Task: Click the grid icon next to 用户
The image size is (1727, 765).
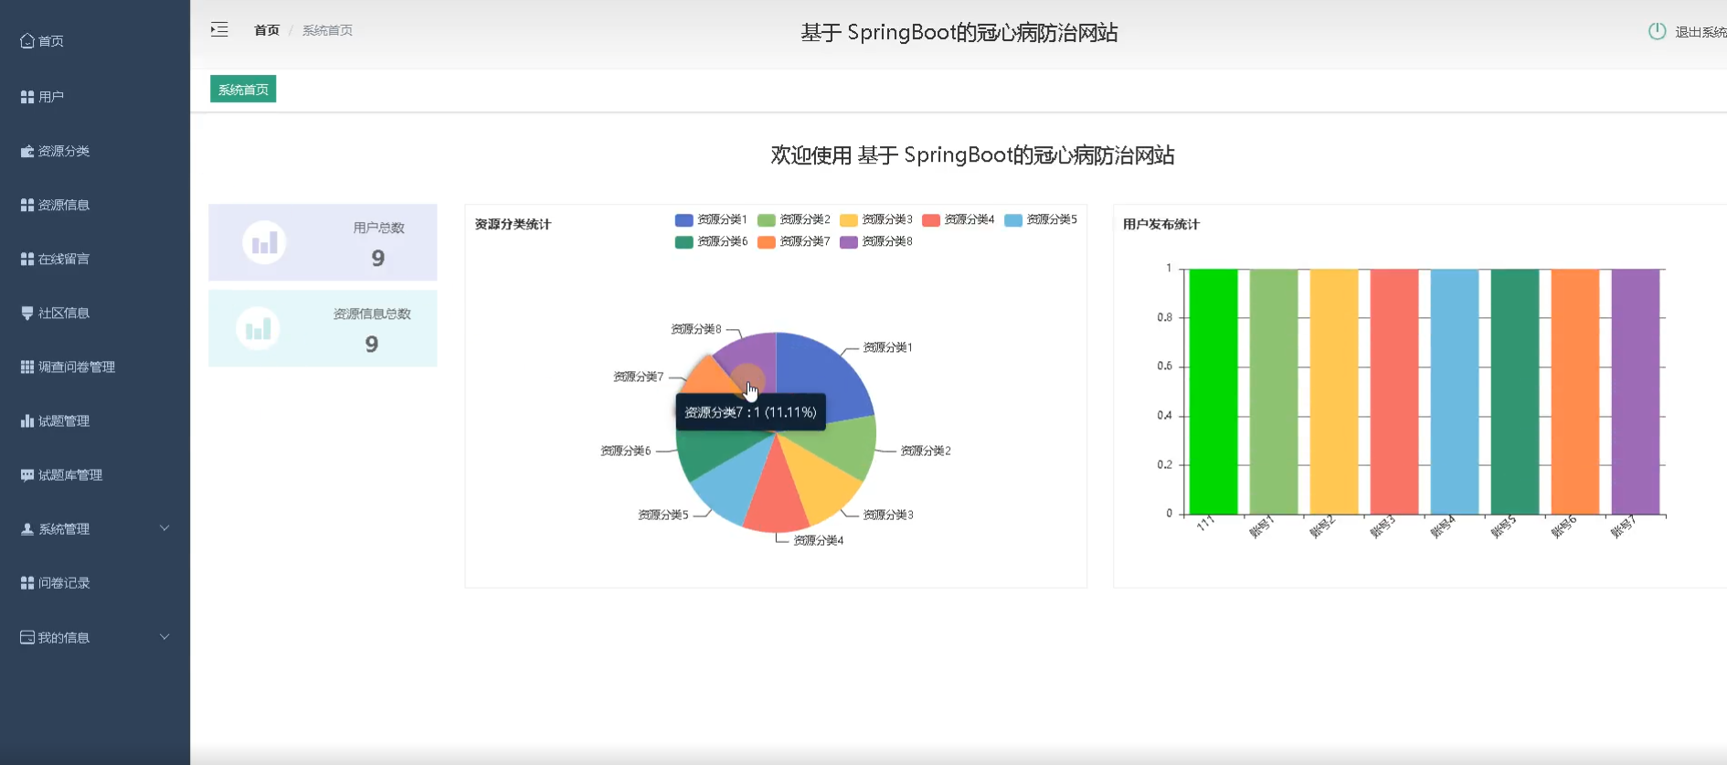Action: [27, 97]
